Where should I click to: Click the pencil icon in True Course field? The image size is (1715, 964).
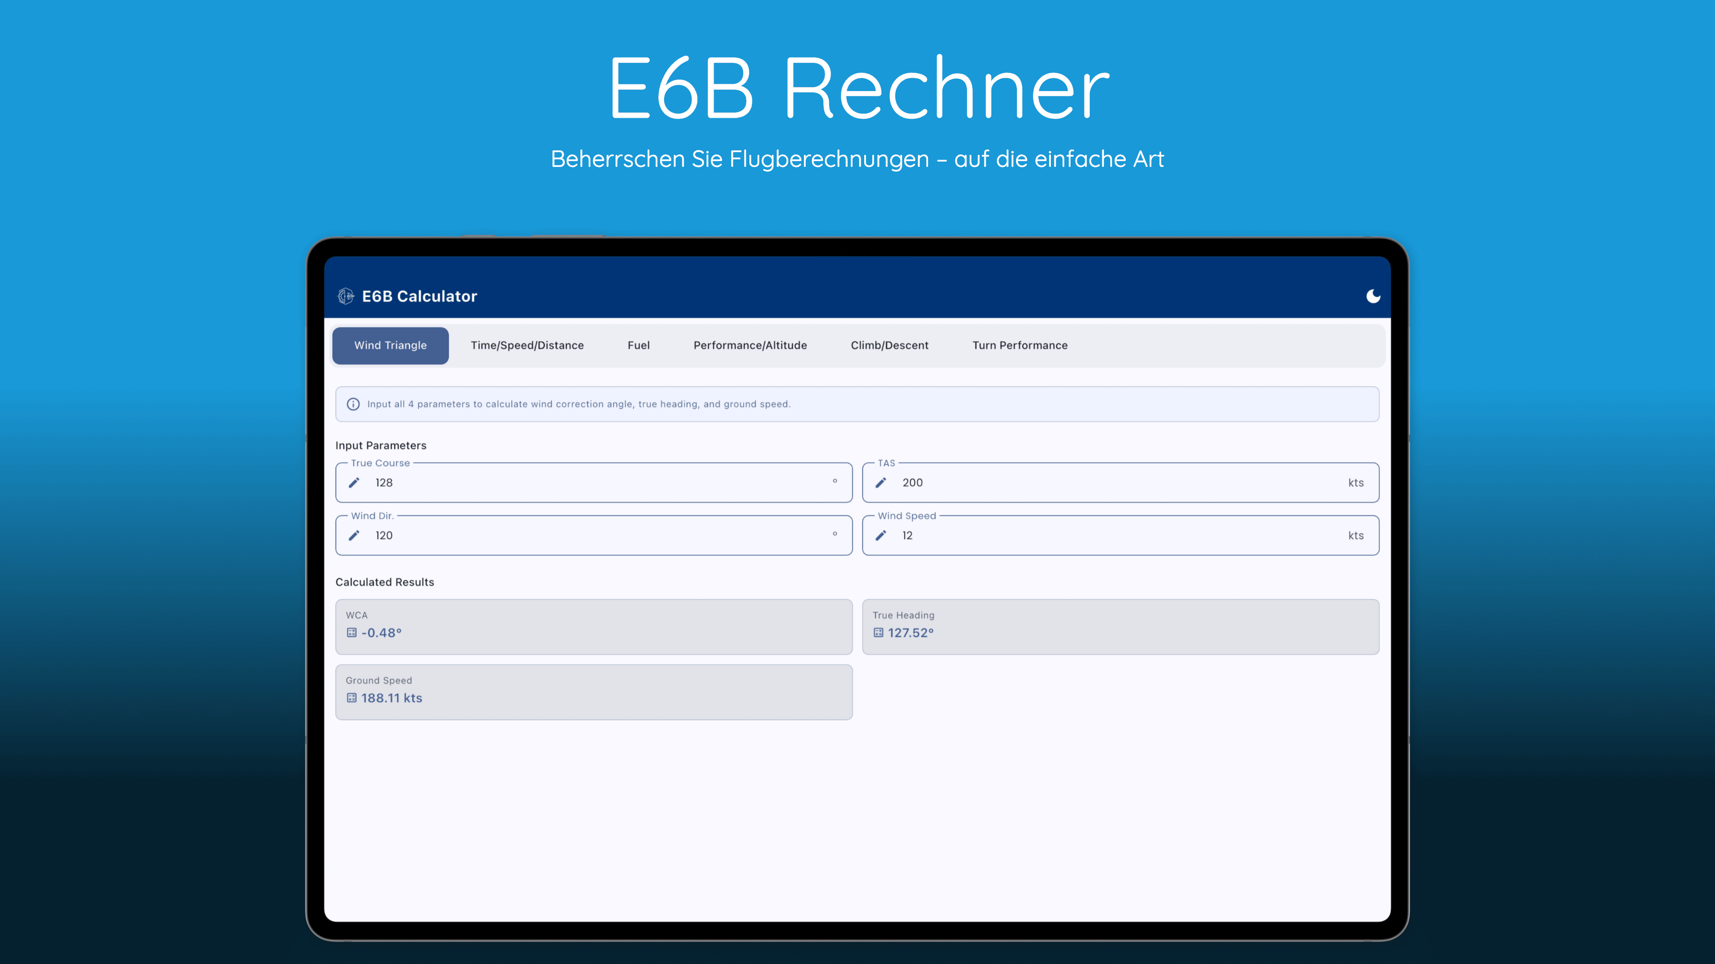point(354,482)
